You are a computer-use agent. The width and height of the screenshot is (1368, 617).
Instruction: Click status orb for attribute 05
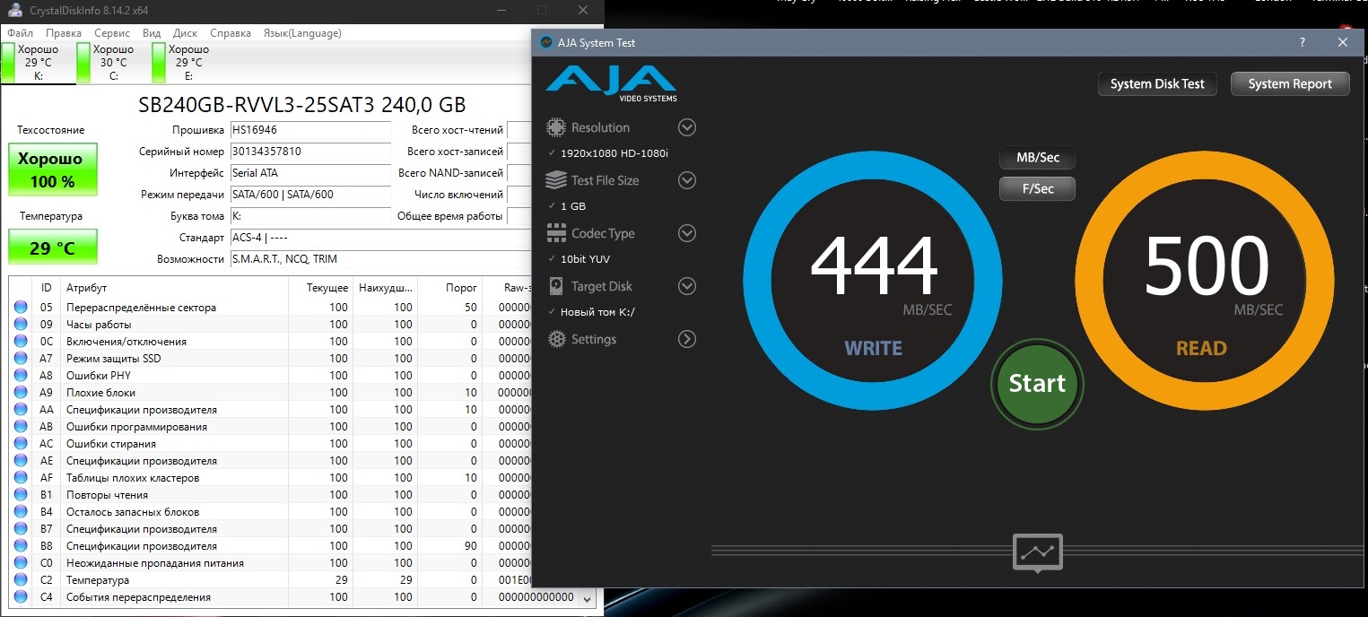pos(21,308)
